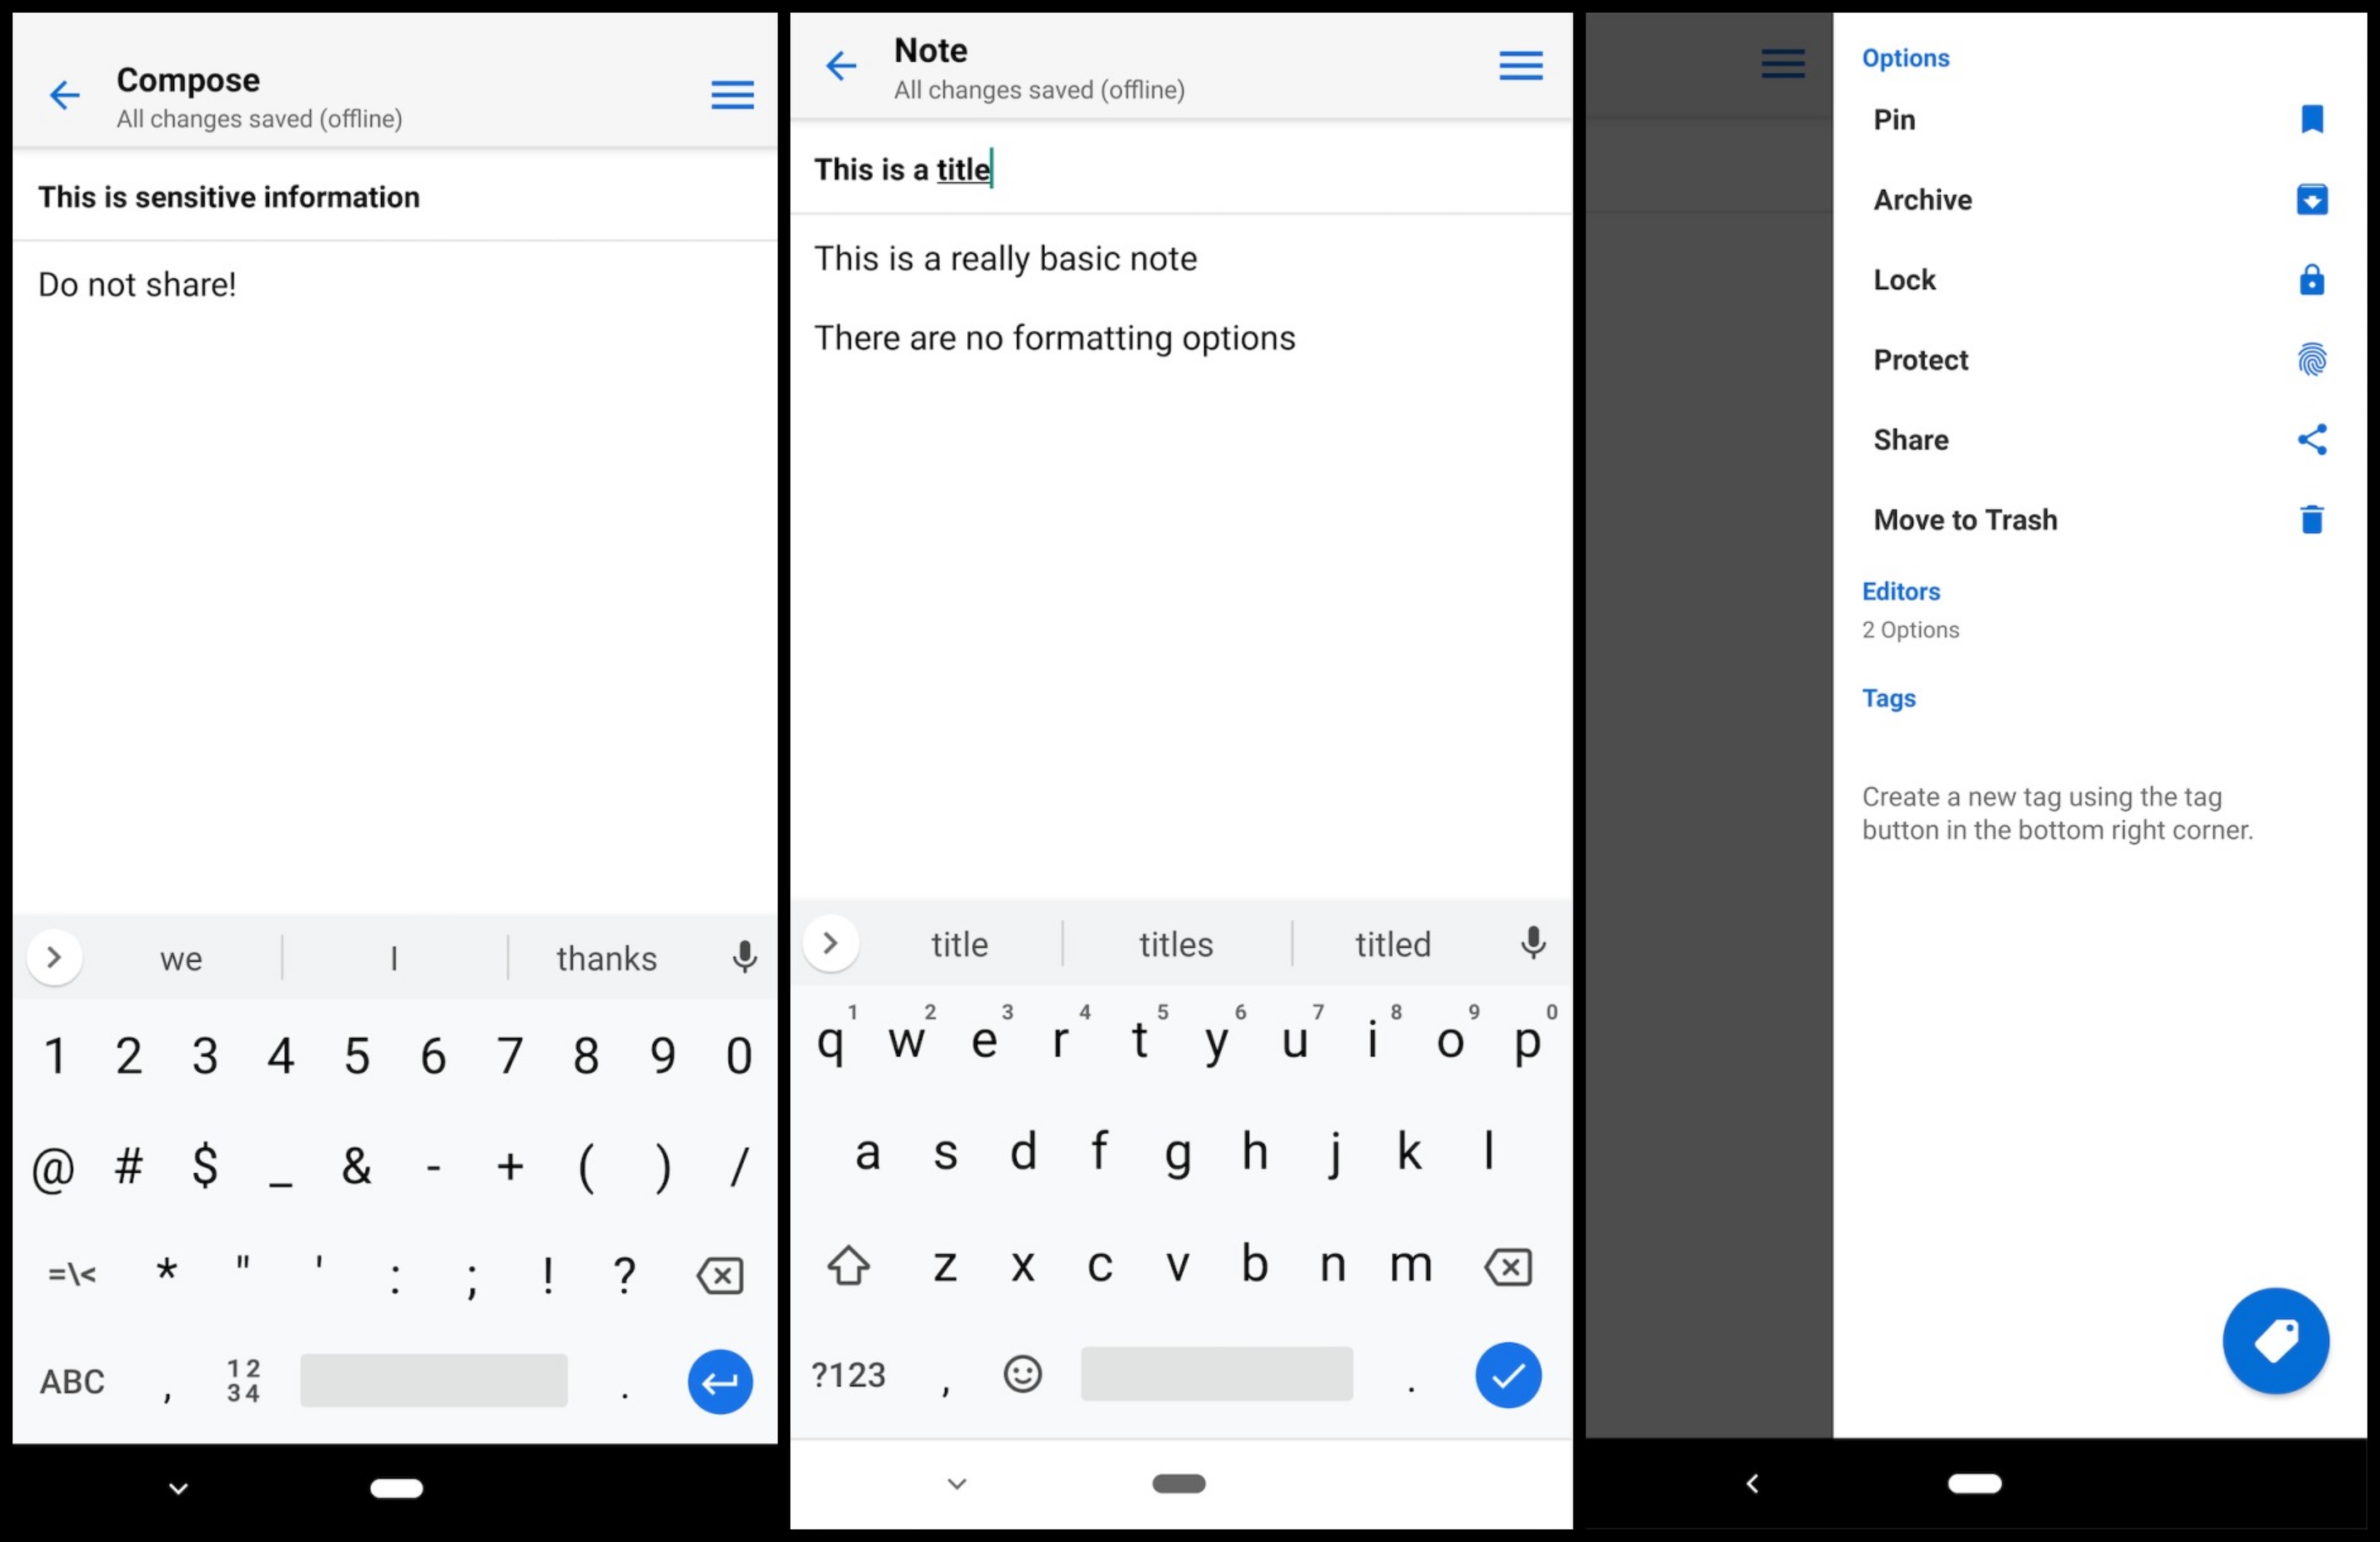Enable the Protect option for note
2380x1542 pixels.
(1920, 359)
